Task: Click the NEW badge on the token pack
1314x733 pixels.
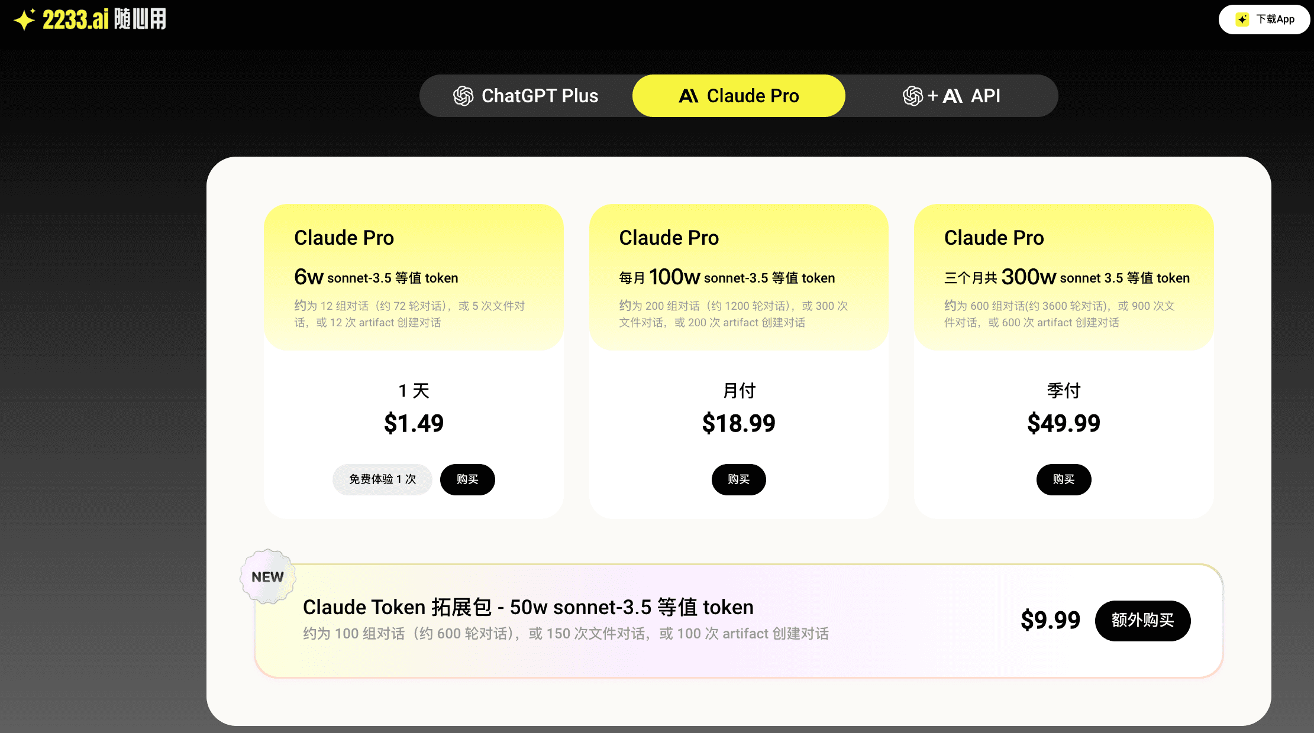Action: point(268,577)
